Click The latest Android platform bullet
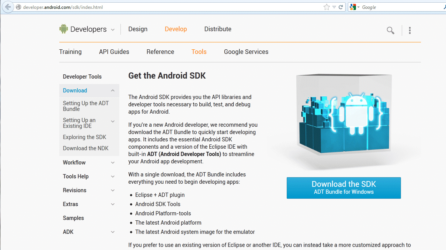The height and width of the screenshot is (250, 446). point(168,223)
